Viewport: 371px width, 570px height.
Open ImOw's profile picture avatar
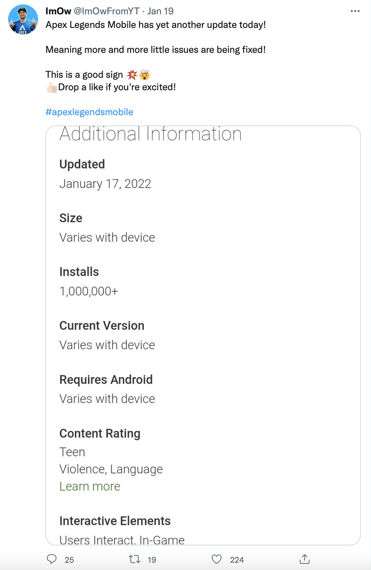tap(23, 20)
